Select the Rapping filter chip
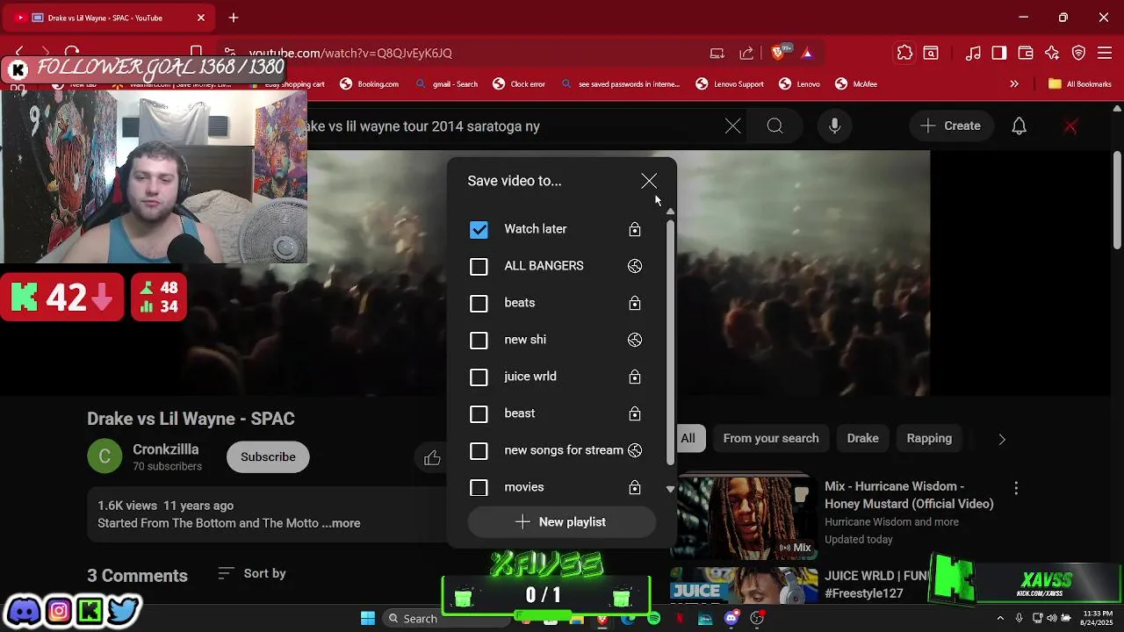The image size is (1124, 632). click(929, 438)
